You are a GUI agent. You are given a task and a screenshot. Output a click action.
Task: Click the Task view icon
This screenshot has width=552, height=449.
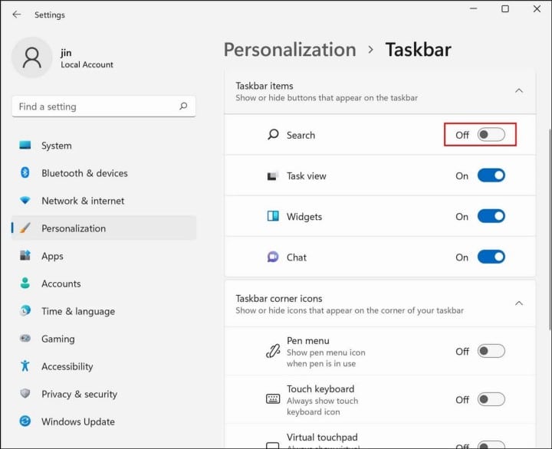click(273, 175)
